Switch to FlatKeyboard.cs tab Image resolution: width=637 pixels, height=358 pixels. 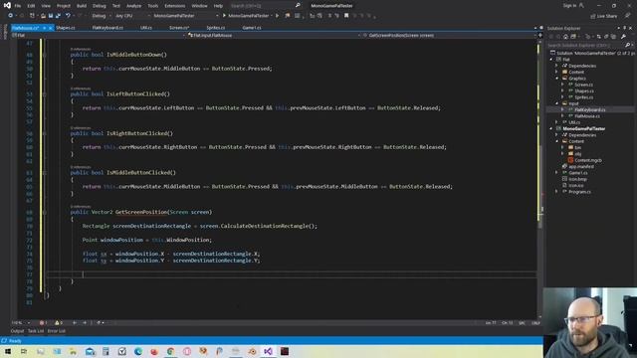click(107, 28)
